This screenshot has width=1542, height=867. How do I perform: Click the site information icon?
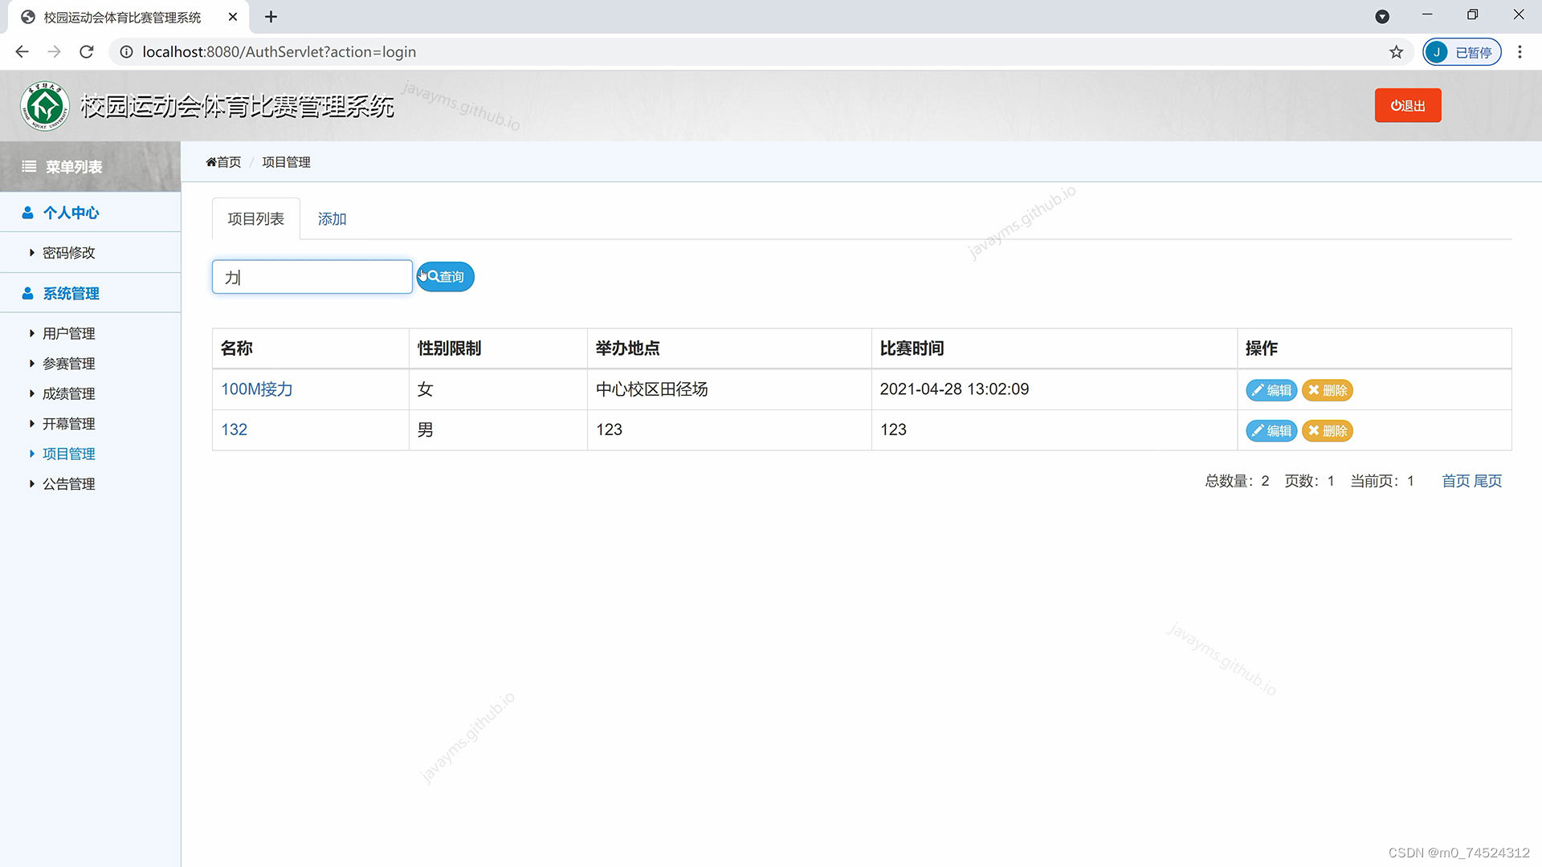(126, 52)
